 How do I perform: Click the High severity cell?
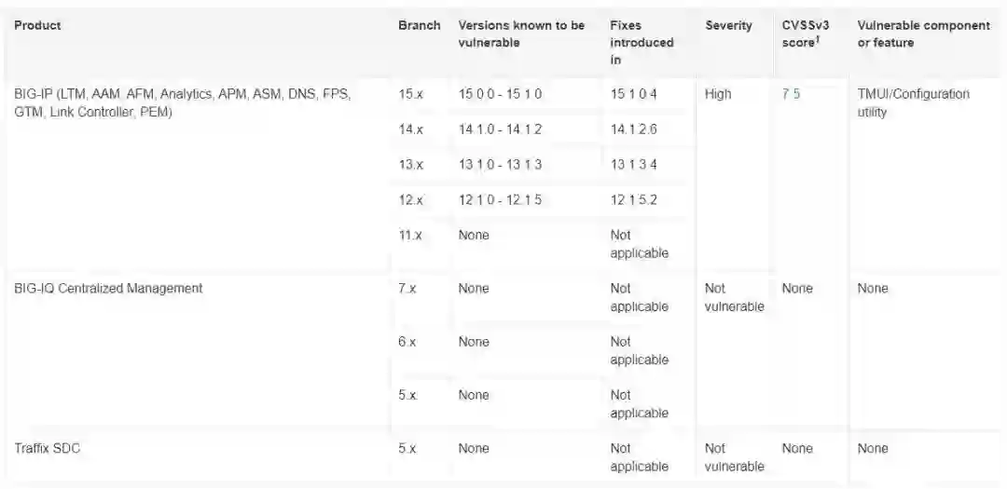tap(718, 94)
